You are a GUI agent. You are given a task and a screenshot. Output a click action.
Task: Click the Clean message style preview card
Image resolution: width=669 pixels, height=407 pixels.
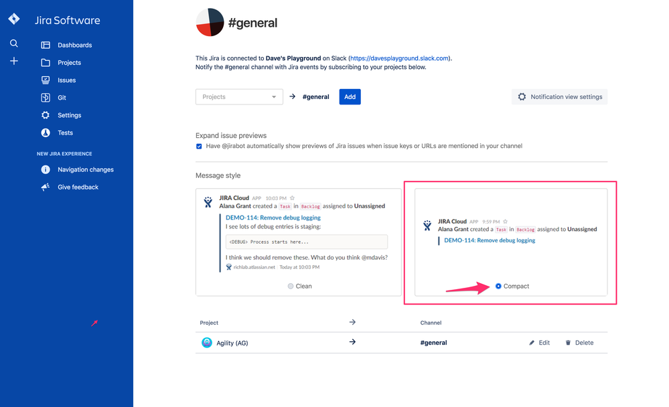[299, 242]
